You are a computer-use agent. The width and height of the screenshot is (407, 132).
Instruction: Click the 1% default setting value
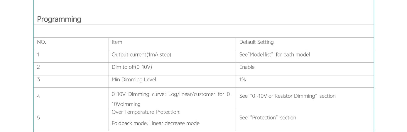point(242,80)
